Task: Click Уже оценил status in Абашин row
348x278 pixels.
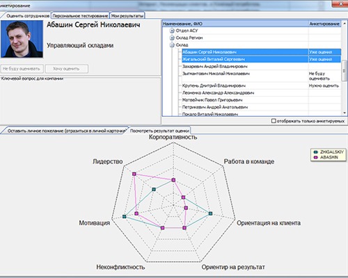Action: pos(320,52)
